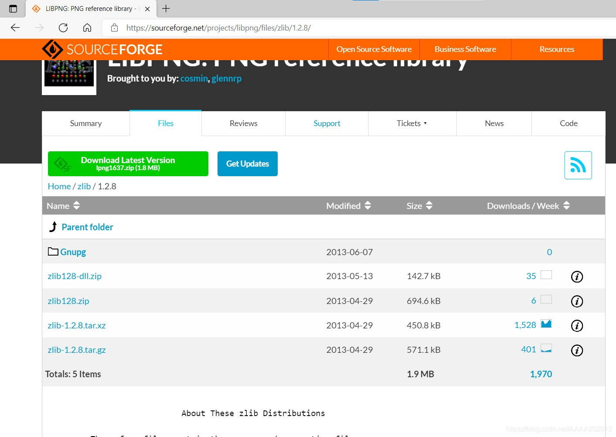Select the 2013-06-07 modified date
This screenshot has height=437, width=616.
[x=350, y=252]
